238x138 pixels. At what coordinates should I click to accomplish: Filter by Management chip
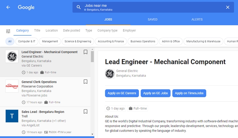[50, 41]
